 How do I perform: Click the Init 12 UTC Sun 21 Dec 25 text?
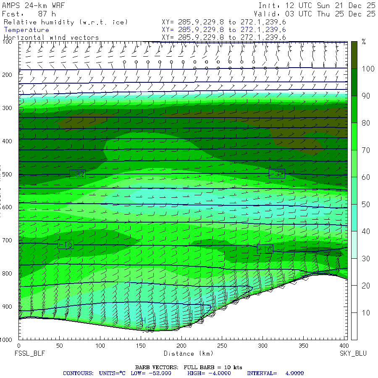317,5
